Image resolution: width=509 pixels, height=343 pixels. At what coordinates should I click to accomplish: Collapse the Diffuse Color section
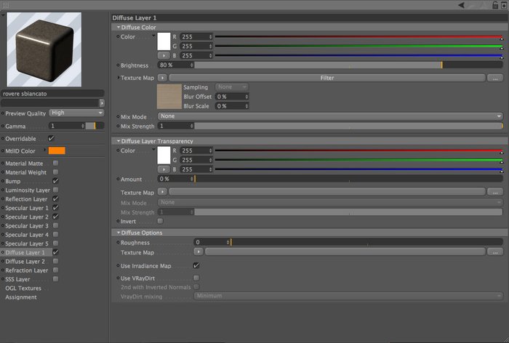pos(119,28)
